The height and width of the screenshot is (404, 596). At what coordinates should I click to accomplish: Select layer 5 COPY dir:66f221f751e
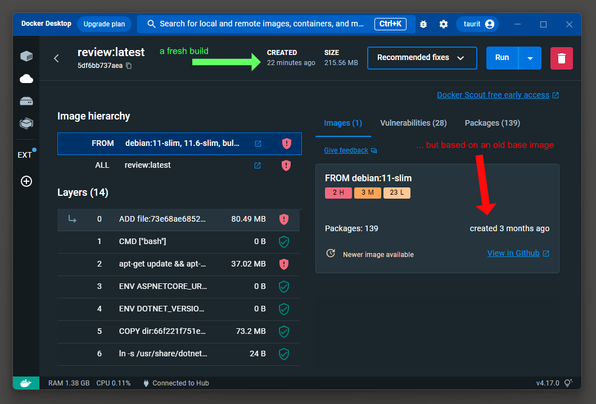pos(178,331)
